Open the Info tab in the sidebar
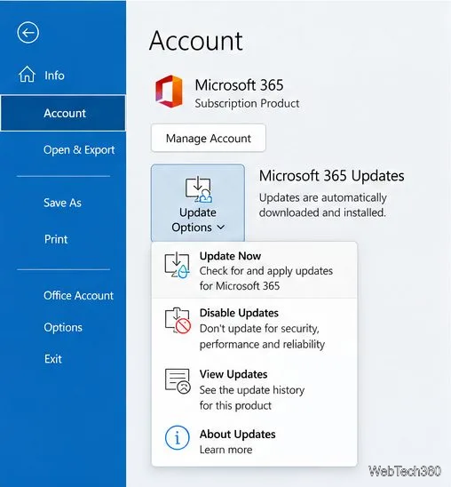 (x=63, y=75)
